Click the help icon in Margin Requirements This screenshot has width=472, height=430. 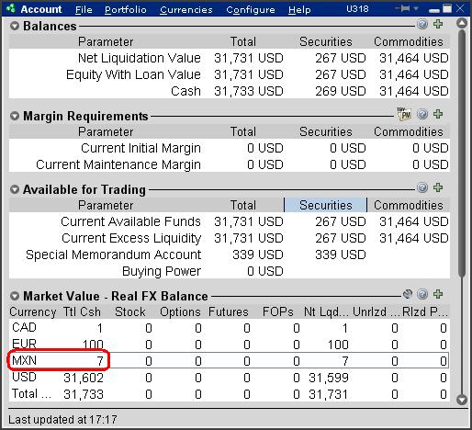(x=422, y=114)
